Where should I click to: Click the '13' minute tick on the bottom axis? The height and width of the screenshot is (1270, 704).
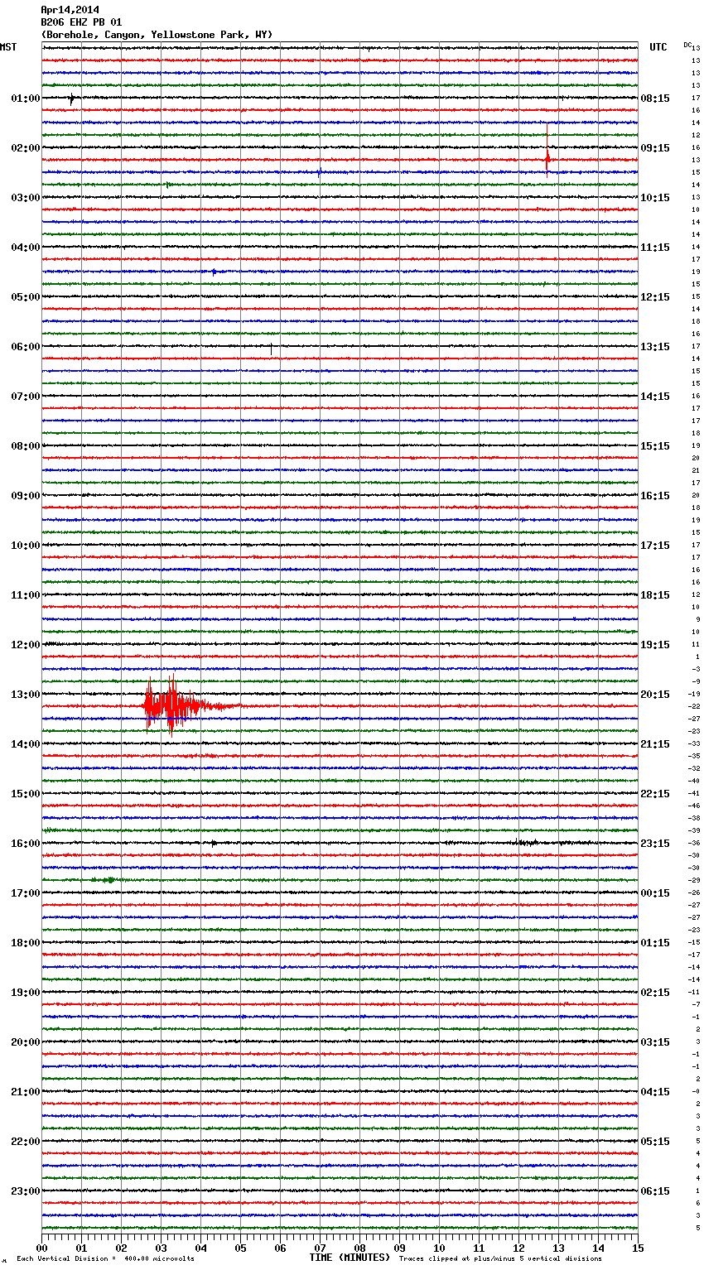click(x=558, y=1248)
